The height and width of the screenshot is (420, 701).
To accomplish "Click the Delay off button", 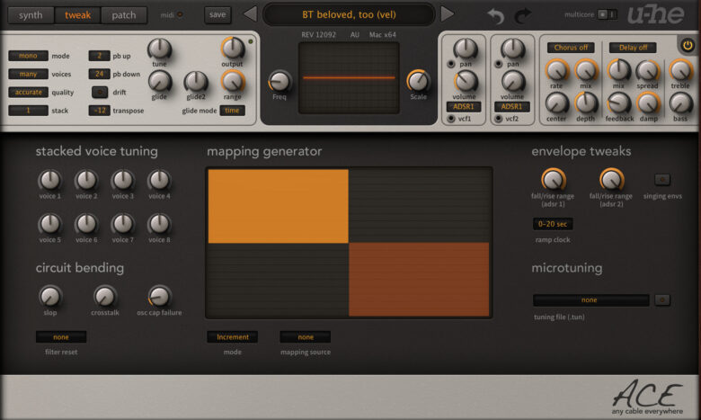I will coord(633,48).
